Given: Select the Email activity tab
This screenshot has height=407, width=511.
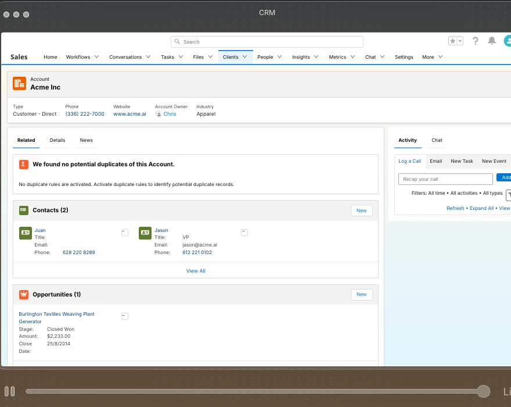Looking at the screenshot, I should click(x=436, y=161).
